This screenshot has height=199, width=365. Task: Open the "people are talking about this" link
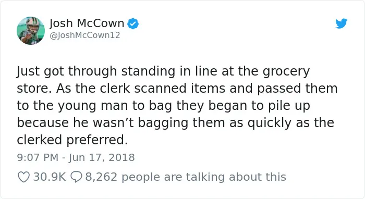coord(204,177)
